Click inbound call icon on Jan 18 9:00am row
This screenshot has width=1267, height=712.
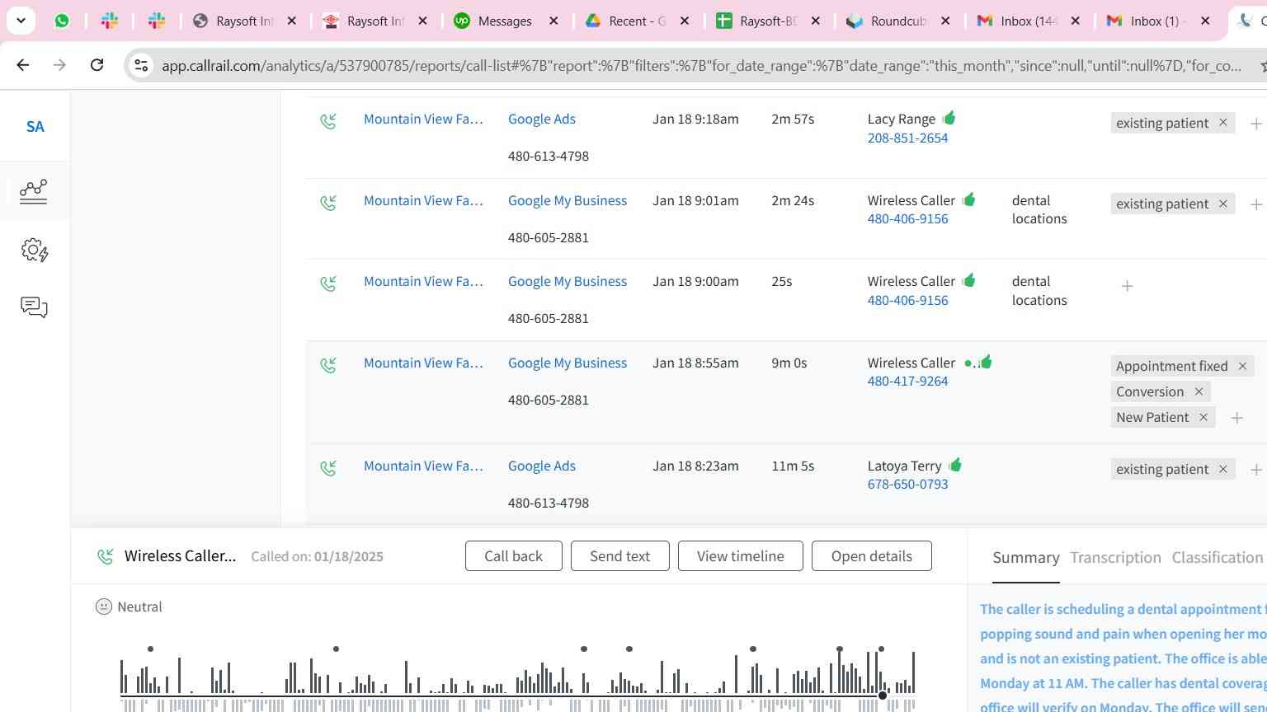328,283
